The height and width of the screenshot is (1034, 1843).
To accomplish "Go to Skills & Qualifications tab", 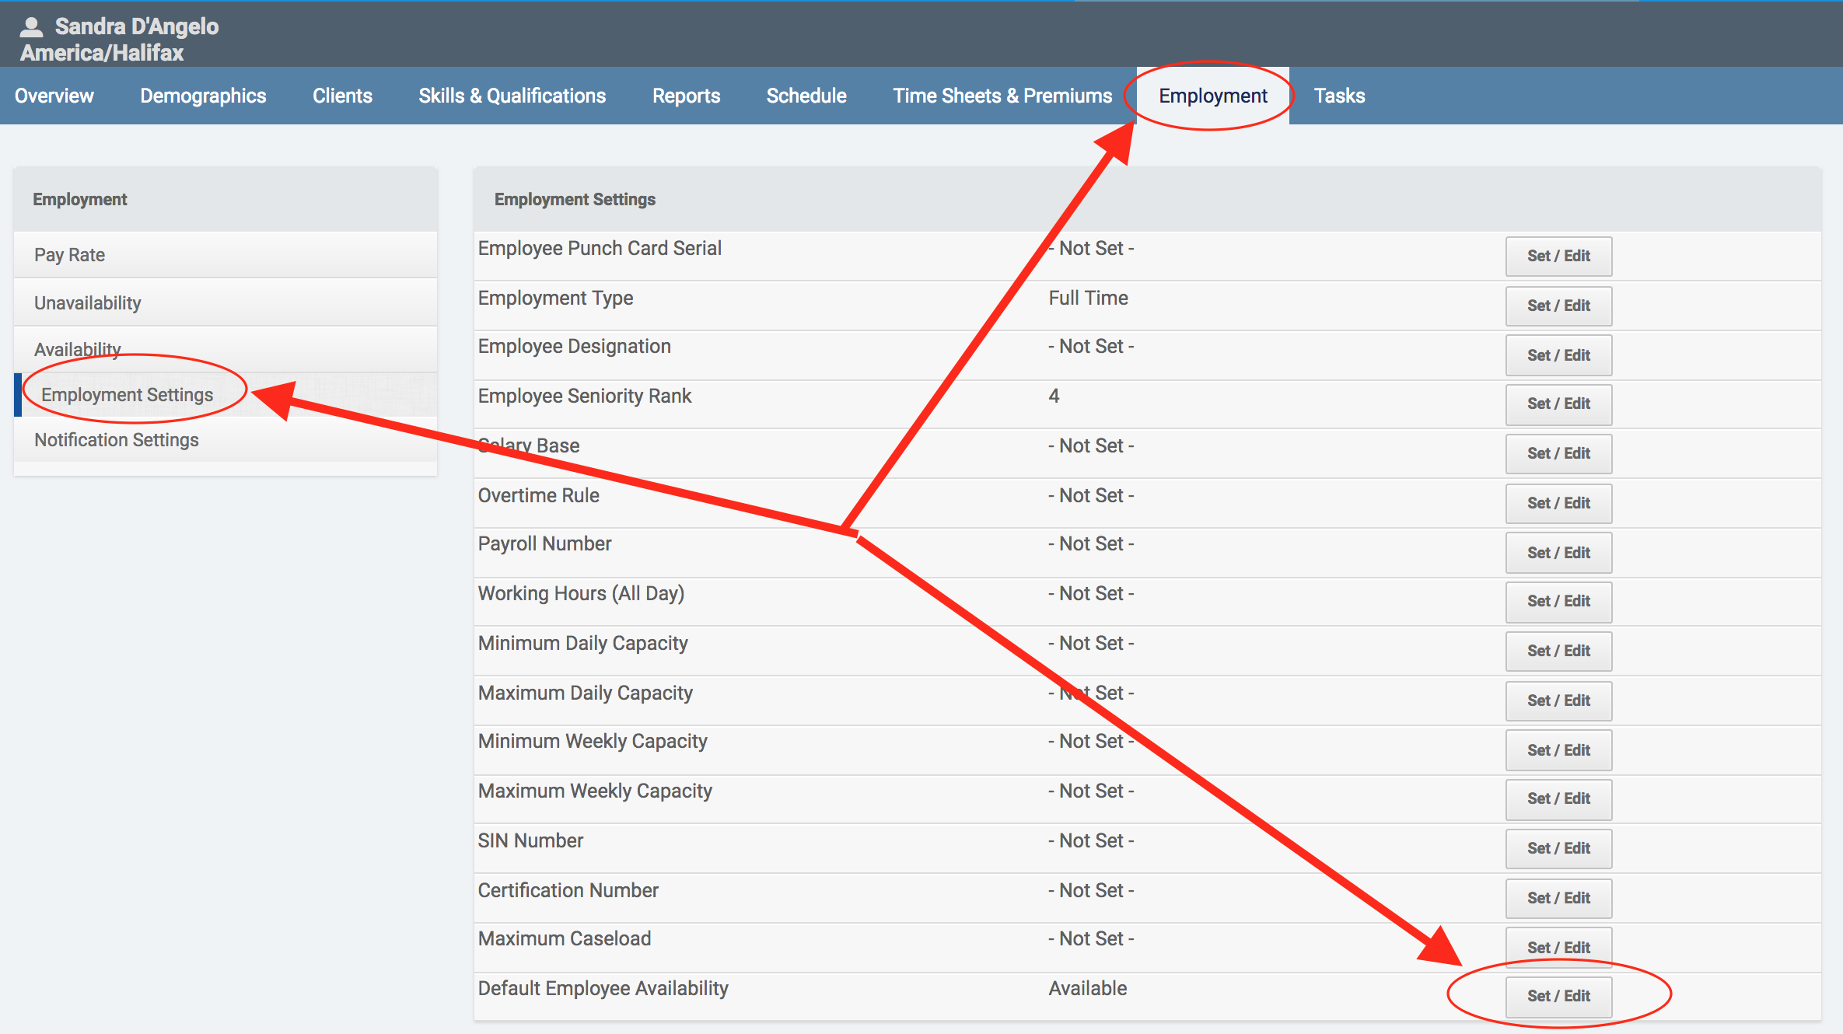I will coord(512,96).
